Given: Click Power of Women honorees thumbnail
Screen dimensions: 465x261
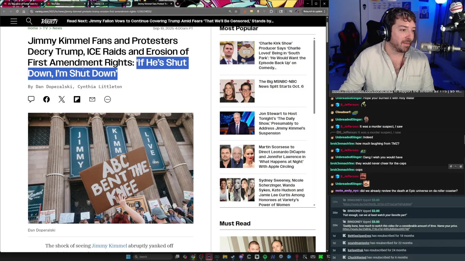Looking at the screenshot, I should (237, 190).
